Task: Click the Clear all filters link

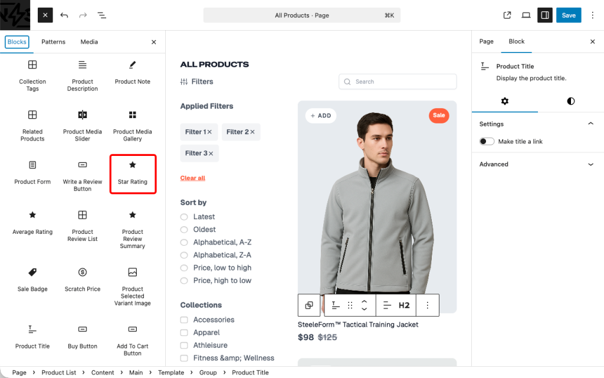Action: tap(192, 178)
